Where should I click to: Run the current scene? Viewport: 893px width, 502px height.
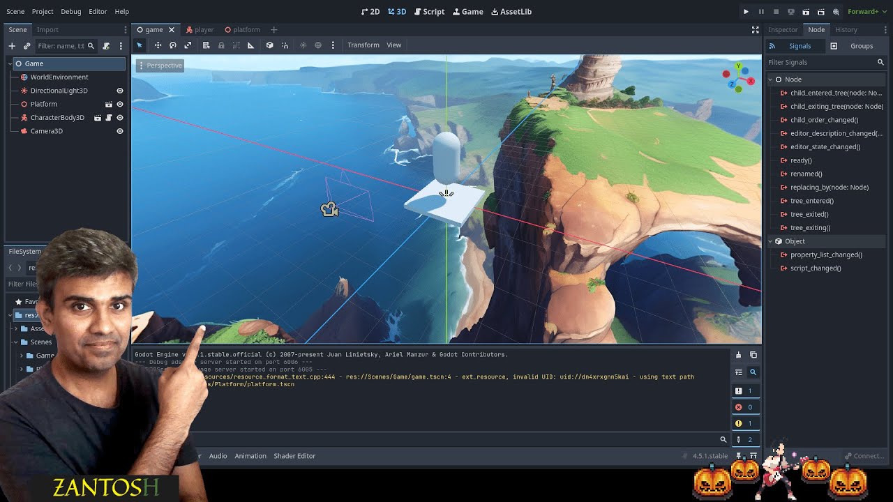806,12
